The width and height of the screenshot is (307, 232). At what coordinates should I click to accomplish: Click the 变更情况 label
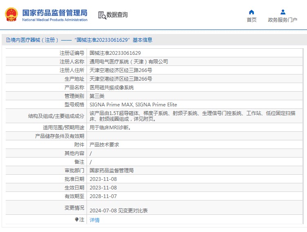74,208
